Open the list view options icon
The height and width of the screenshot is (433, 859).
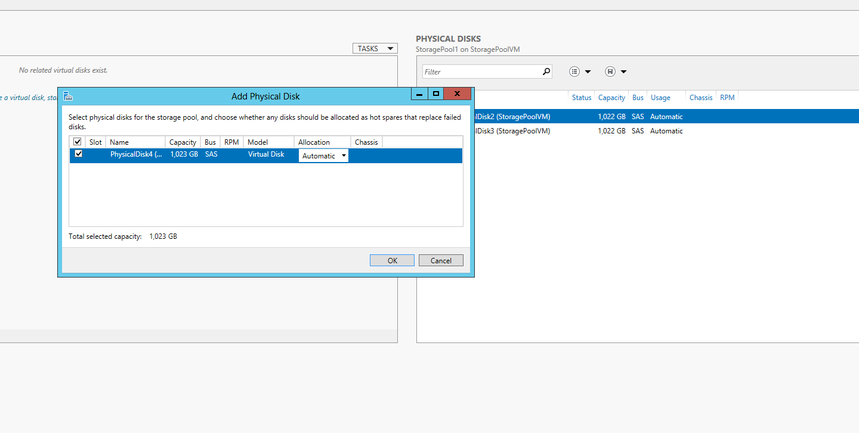(574, 71)
